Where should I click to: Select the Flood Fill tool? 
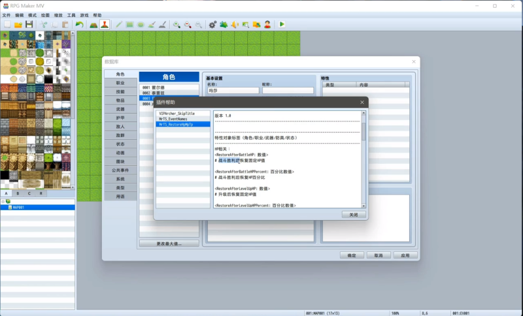(x=152, y=24)
